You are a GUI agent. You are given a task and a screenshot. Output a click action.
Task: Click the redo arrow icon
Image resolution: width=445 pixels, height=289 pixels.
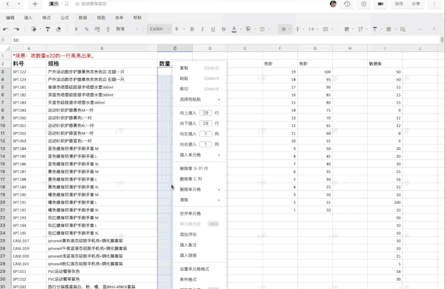click(17, 29)
